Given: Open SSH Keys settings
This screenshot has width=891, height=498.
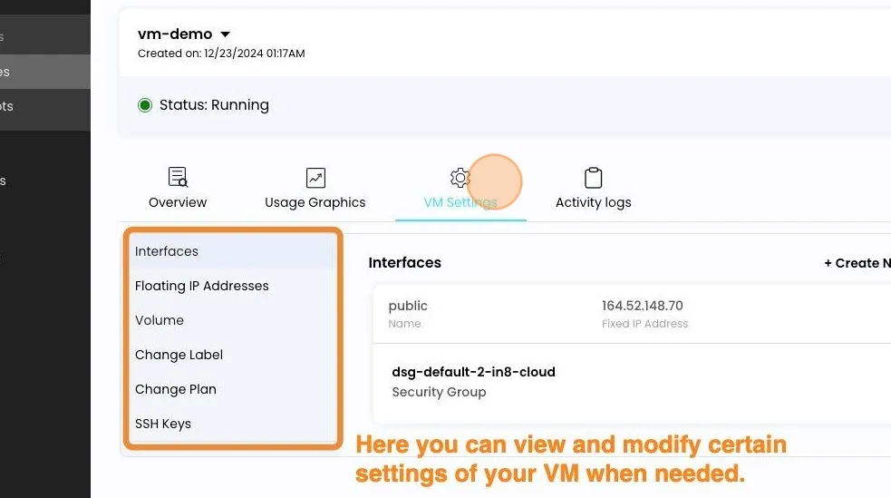Looking at the screenshot, I should (233, 425).
